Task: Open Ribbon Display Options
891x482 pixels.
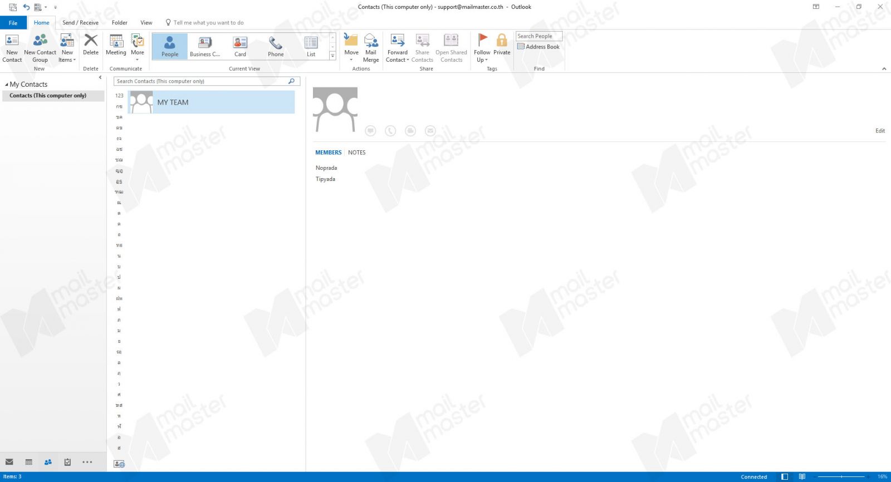Action: coord(816,7)
